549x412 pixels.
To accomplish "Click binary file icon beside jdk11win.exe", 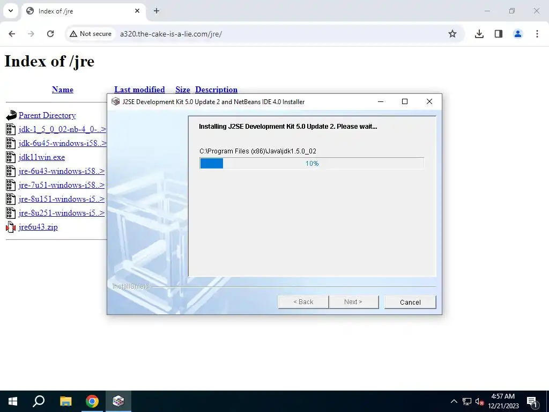I will pyautogui.click(x=11, y=157).
